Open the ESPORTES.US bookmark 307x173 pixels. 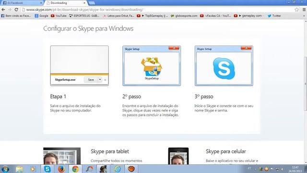tap(84, 16)
